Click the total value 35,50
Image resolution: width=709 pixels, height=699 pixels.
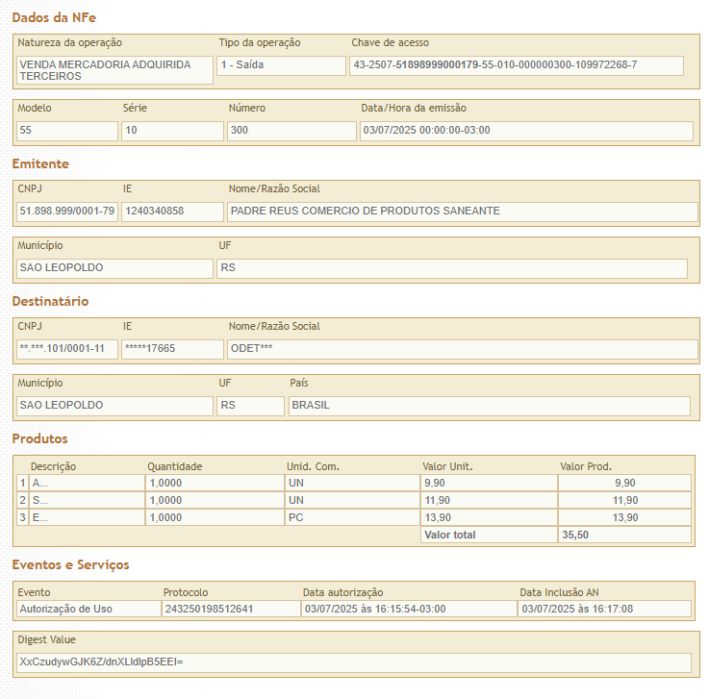click(x=625, y=535)
